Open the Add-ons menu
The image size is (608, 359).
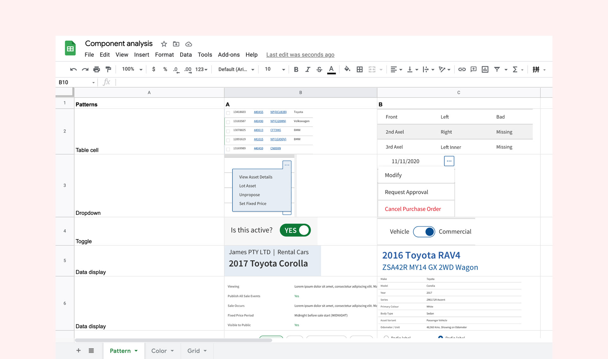(229, 55)
